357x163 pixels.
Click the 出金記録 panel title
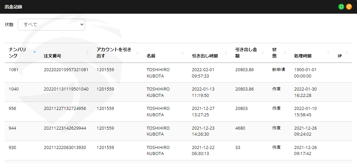(x=13, y=7)
